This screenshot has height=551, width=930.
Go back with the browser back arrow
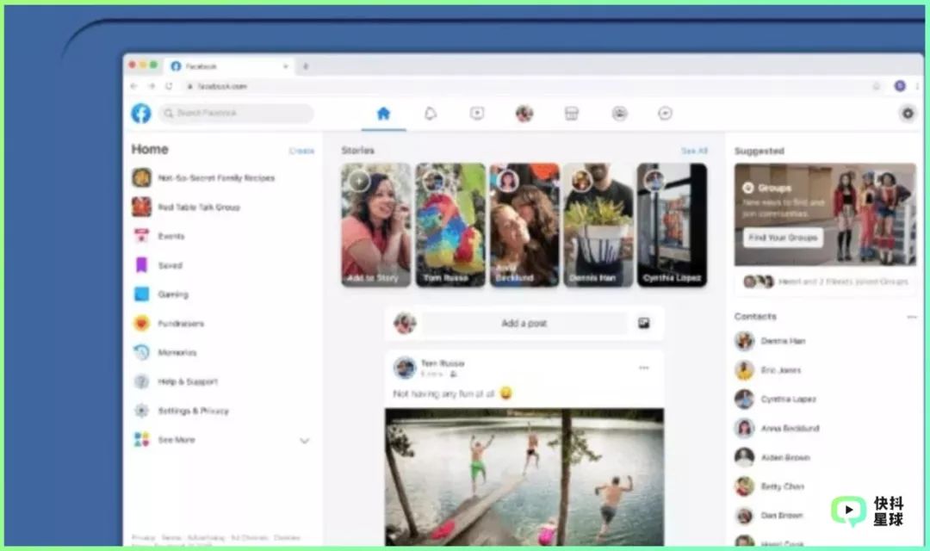point(134,86)
